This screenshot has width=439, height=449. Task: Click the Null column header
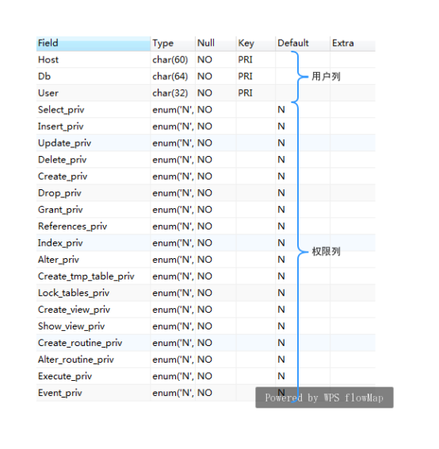[x=216, y=44]
